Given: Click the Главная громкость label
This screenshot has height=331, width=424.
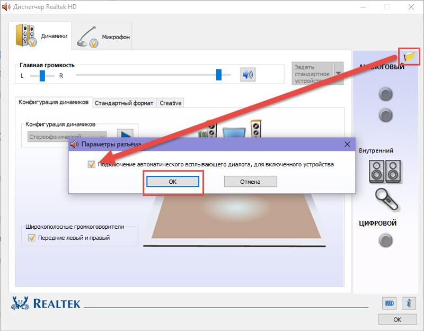Looking at the screenshot, I should point(47,65).
